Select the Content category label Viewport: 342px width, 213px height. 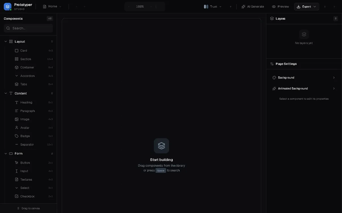pos(21,93)
